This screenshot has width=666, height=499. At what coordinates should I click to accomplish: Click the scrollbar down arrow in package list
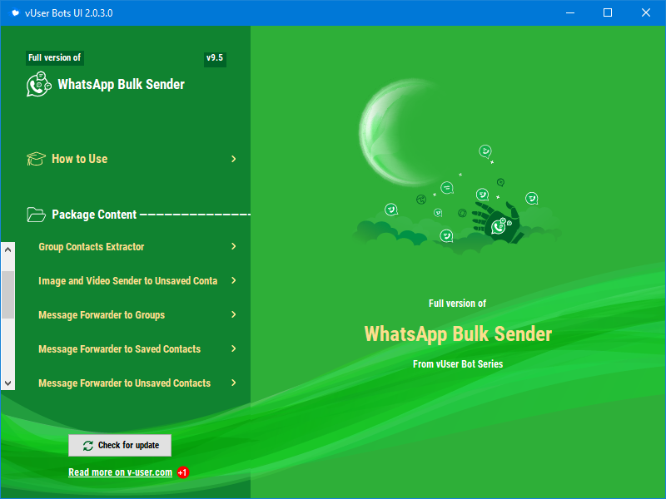[7, 383]
